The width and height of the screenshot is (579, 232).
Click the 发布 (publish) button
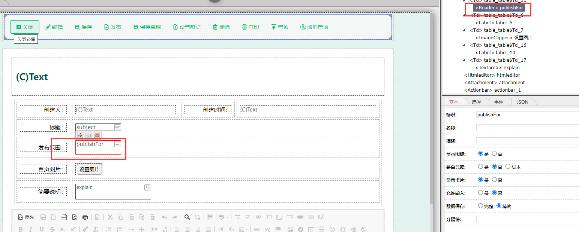click(x=112, y=27)
